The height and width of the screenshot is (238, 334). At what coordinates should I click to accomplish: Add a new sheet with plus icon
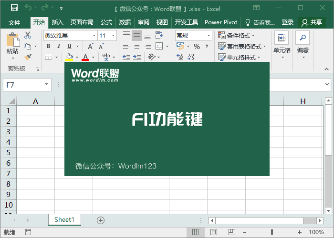coord(101,220)
